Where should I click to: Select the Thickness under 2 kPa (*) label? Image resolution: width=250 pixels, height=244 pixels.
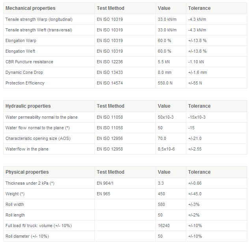click(30, 183)
